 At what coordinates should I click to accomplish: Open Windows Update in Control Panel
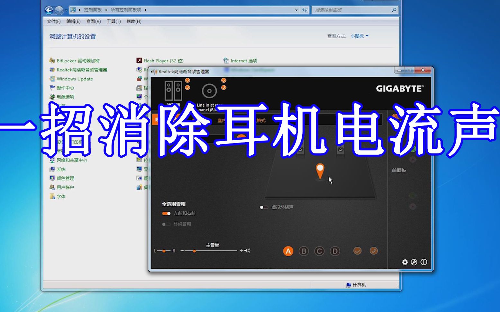(71, 79)
